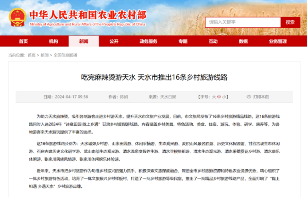
Task: Click 打印本页 to print the article
Action: [261, 97]
